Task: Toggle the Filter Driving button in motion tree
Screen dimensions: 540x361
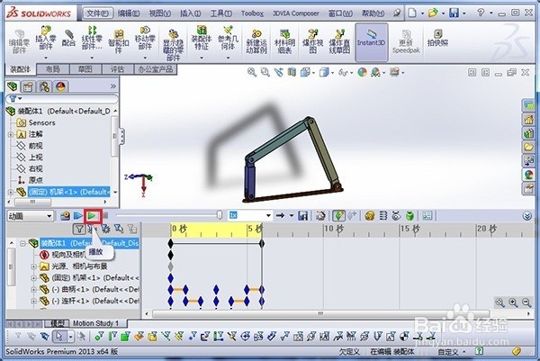Action: click(105, 229)
